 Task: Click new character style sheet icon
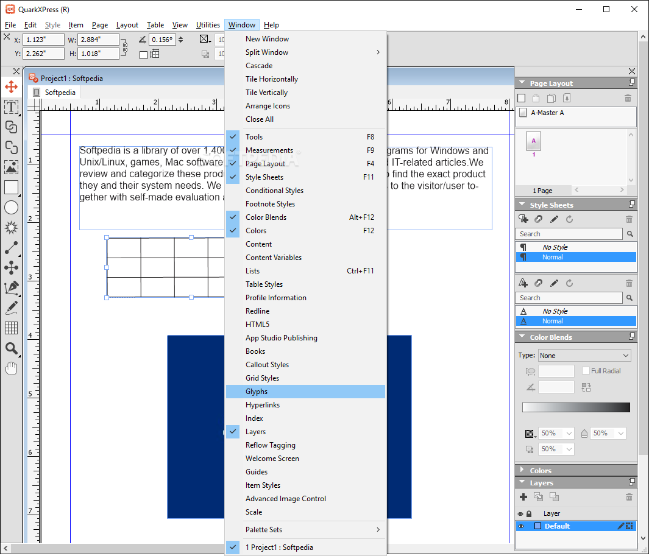pyautogui.click(x=523, y=283)
